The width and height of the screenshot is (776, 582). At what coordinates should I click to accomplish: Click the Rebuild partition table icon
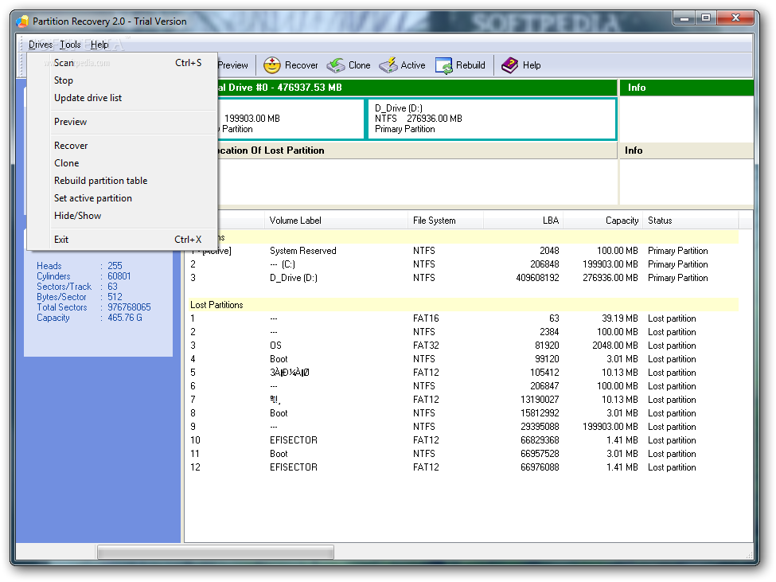[x=444, y=65]
